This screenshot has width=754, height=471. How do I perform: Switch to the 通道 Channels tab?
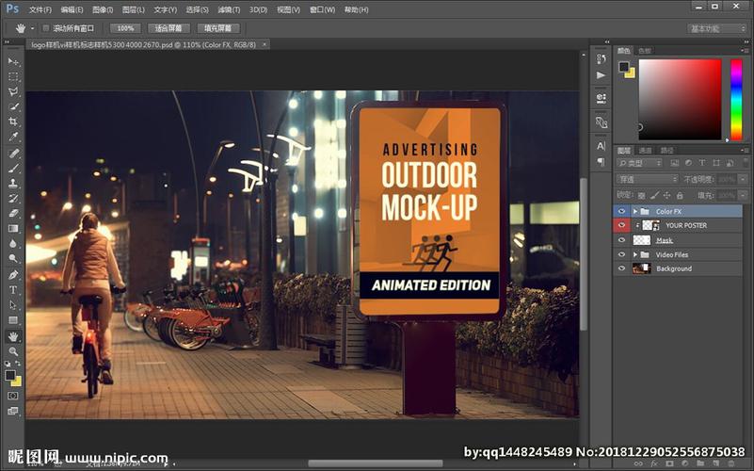coord(645,151)
